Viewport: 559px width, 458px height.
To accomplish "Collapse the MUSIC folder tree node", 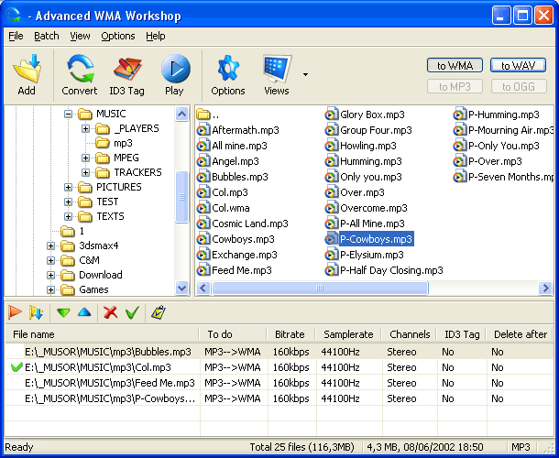I will (68, 114).
